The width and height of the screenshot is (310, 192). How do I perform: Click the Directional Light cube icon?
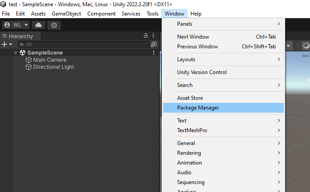(29, 67)
